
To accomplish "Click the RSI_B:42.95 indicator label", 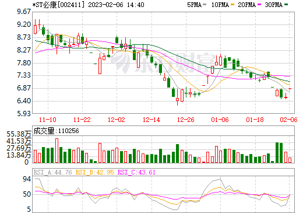I will (94, 172).
